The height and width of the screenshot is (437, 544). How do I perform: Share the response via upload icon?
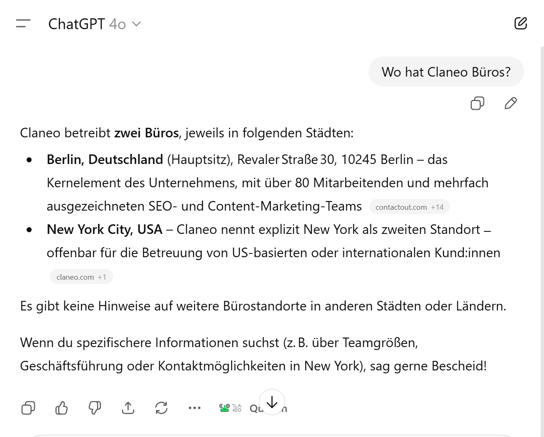point(128,408)
